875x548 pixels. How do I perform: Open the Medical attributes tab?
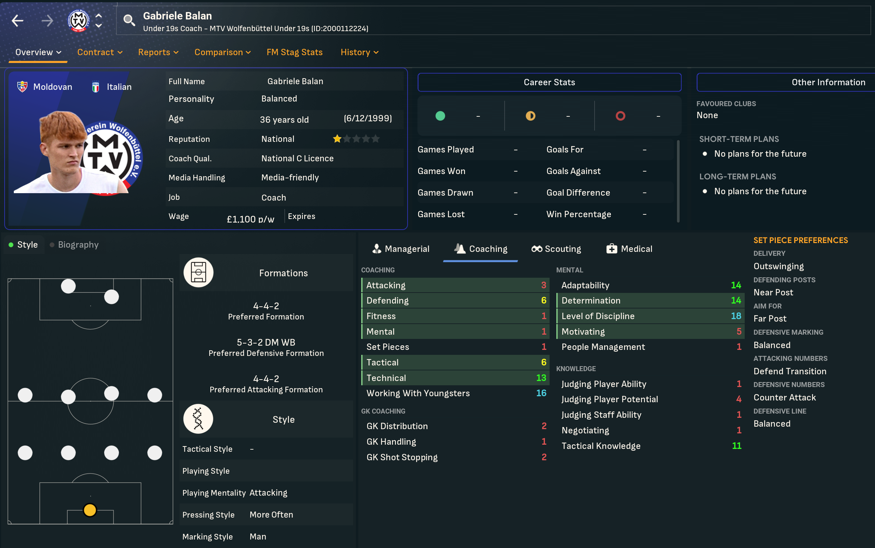(629, 249)
